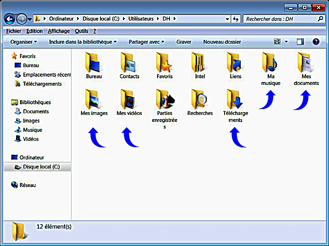Open the view options dropdown arrow
Screen dimensions: 329x246
(x=286, y=42)
